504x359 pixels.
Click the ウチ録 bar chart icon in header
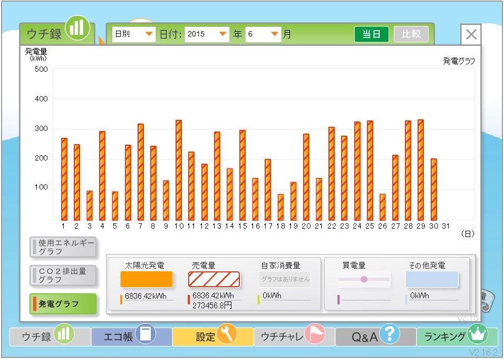click(x=77, y=27)
